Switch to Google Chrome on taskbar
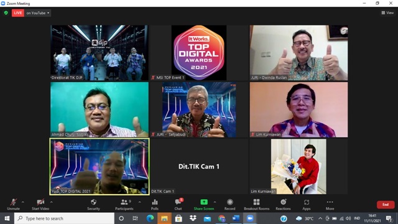Image resolution: width=398 pixels, height=224 pixels. (221, 218)
